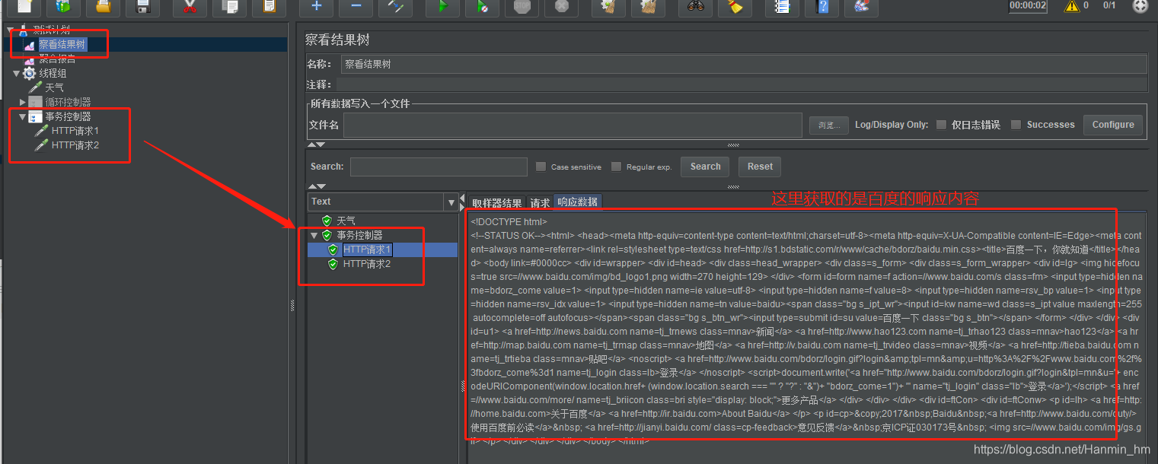Image resolution: width=1158 pixels, height=464 pixels.
Task: Click the Reset button
Action: (760, 167)
